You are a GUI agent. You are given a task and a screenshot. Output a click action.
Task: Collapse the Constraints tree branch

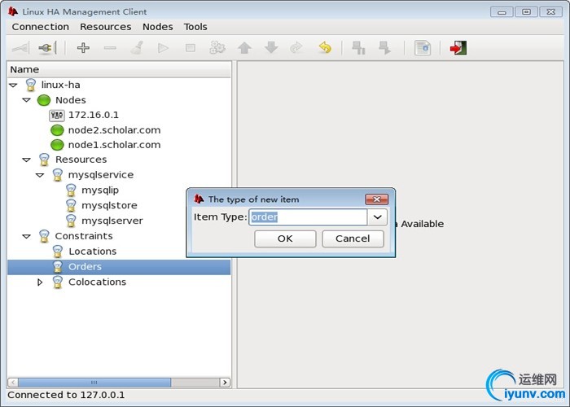point(27,236)
